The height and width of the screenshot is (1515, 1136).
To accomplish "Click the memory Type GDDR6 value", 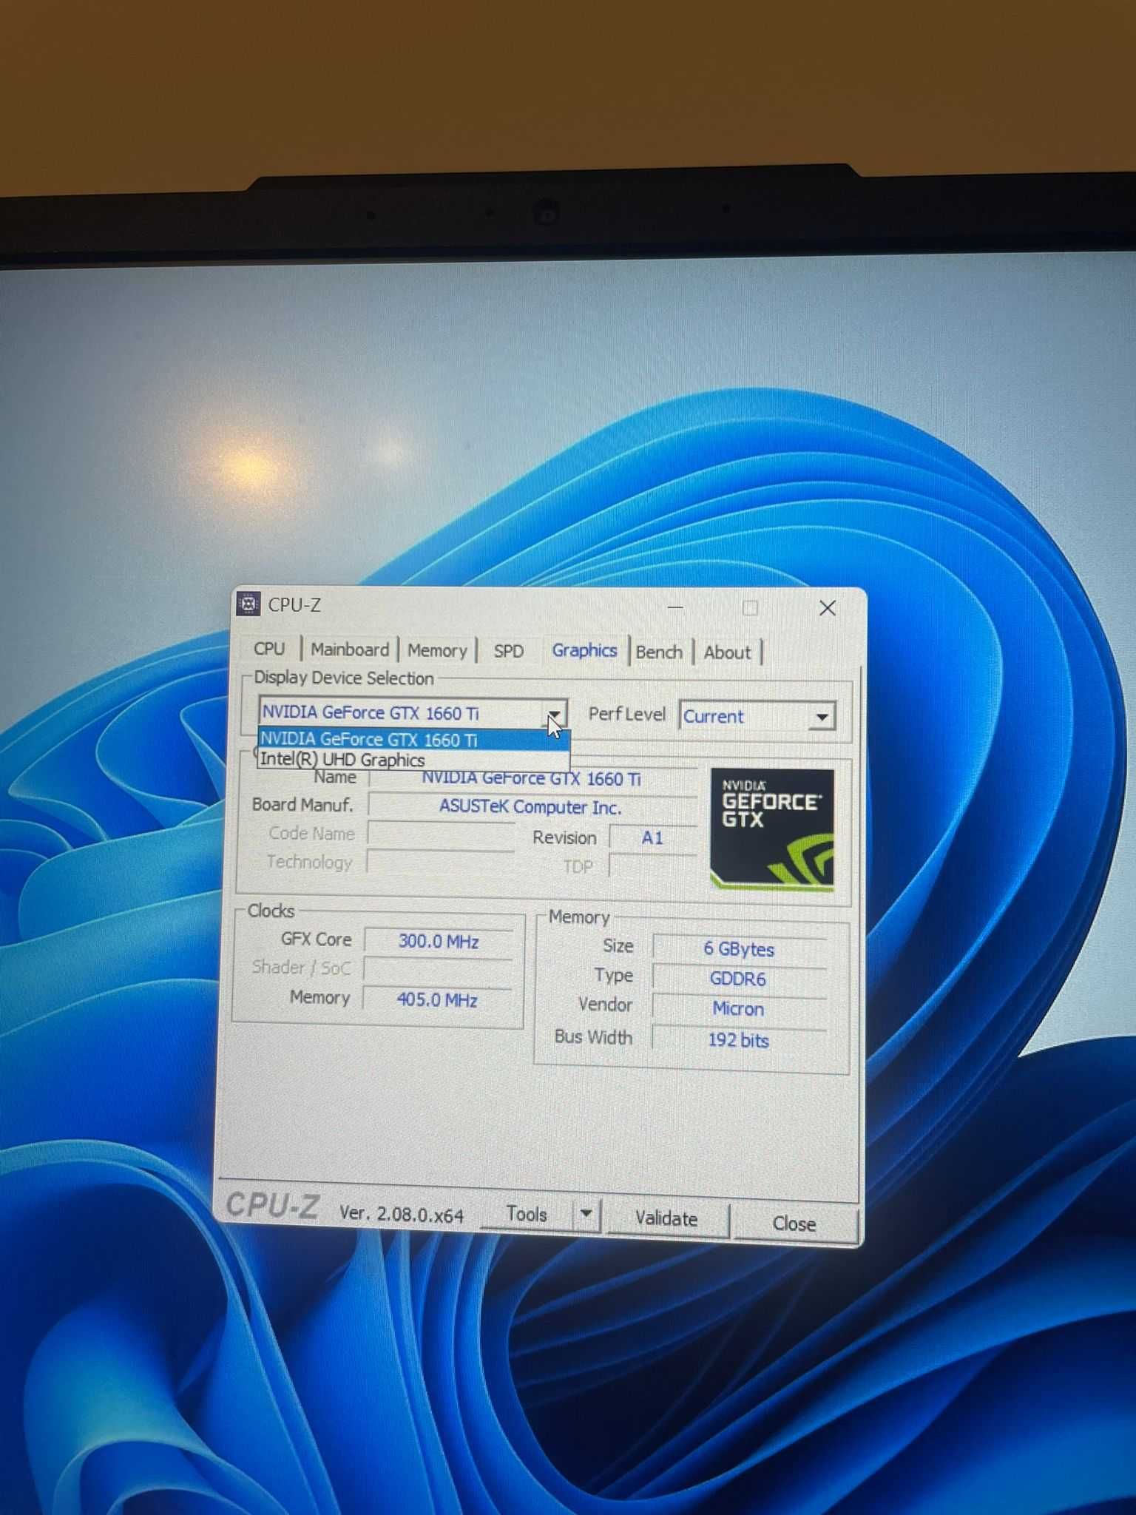I will (738, 979).
